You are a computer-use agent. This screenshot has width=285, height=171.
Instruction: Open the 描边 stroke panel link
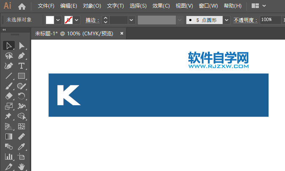(x=92, y=20)
